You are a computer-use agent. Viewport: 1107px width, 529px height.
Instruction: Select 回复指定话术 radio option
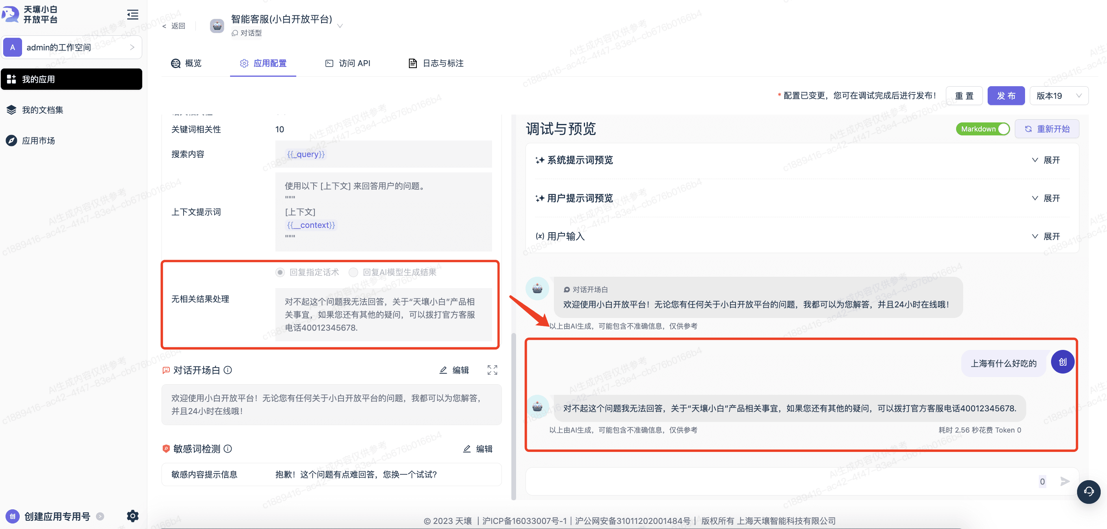[x=280, y=272]
